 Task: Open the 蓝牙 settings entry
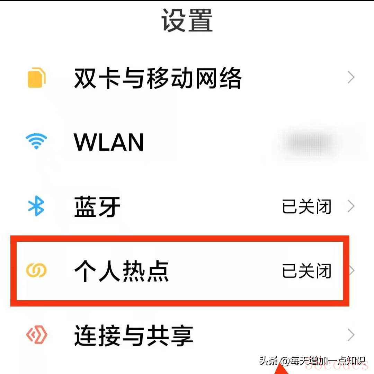point(187,206)
